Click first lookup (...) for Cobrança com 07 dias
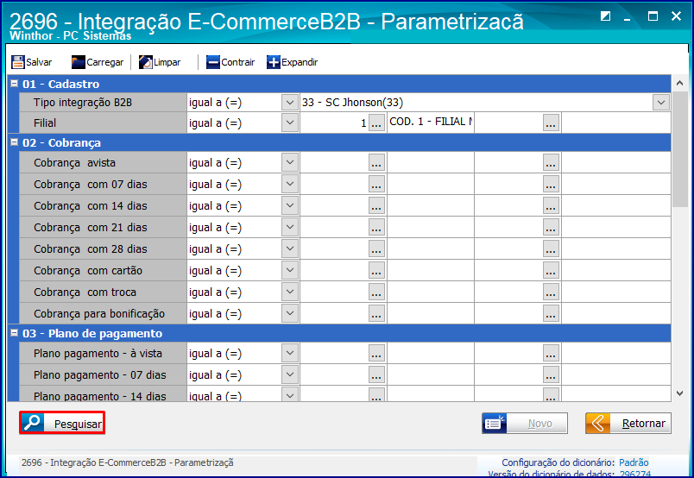Screen dimensions: 694x478 point(376,185)
